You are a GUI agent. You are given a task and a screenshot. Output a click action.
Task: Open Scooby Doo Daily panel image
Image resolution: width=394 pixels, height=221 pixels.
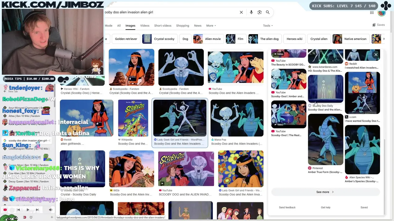tap(325, 89)
